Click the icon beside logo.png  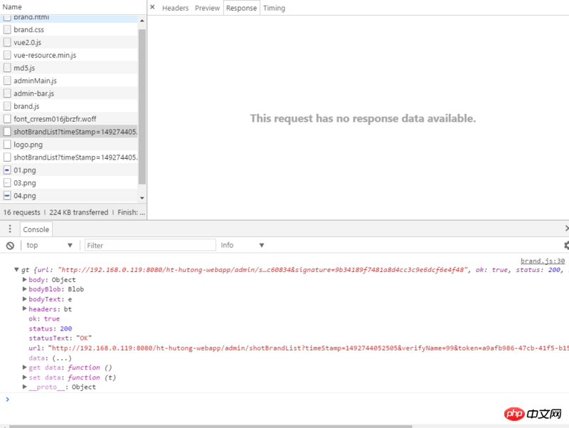pos(7,145)
